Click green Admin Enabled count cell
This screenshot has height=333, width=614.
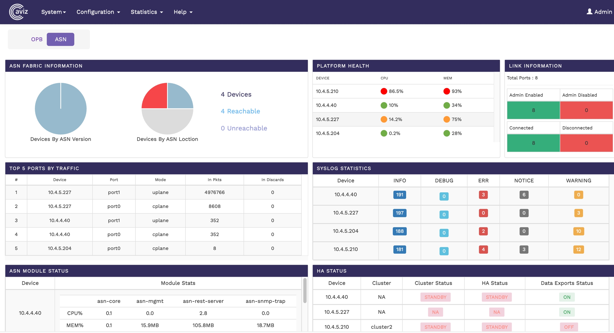533,110
